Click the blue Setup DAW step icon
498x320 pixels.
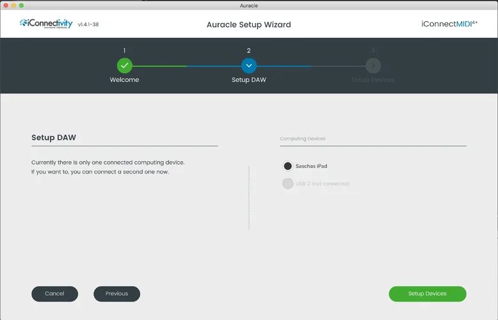click(x=249, y=66)
